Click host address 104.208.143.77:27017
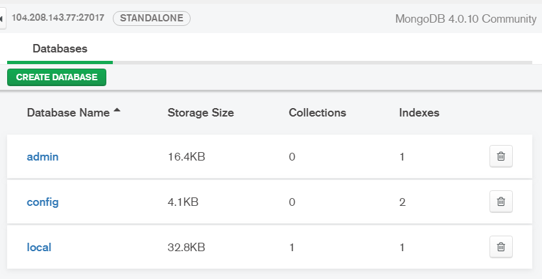The image size is (542, 279). click(x=58, y=18)
